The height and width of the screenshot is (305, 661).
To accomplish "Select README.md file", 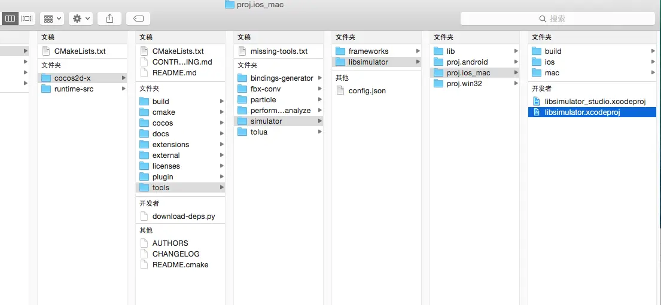I will [179, 73].
